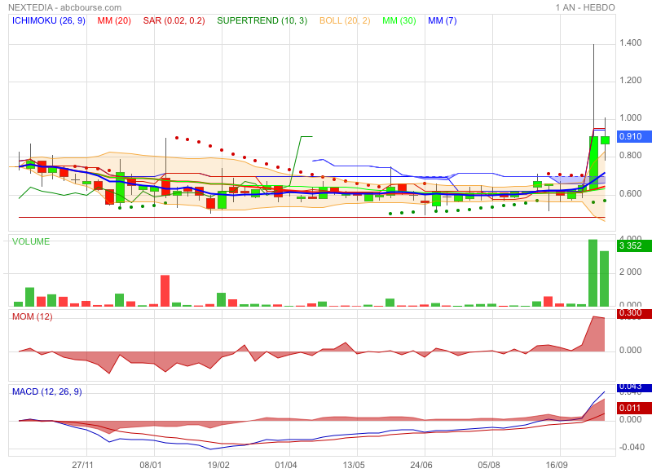
Task: Click the 24/06 date label
Action: pyautogui.click(x=421, y=465)
